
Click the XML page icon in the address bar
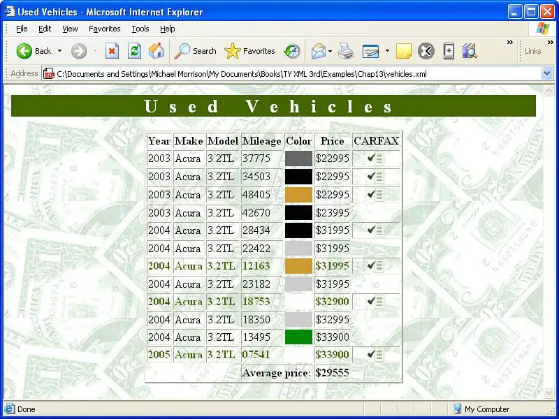tap(48, 74)
